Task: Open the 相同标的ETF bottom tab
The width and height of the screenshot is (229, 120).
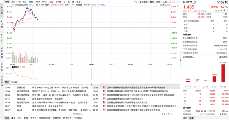Action: [45, 118]
